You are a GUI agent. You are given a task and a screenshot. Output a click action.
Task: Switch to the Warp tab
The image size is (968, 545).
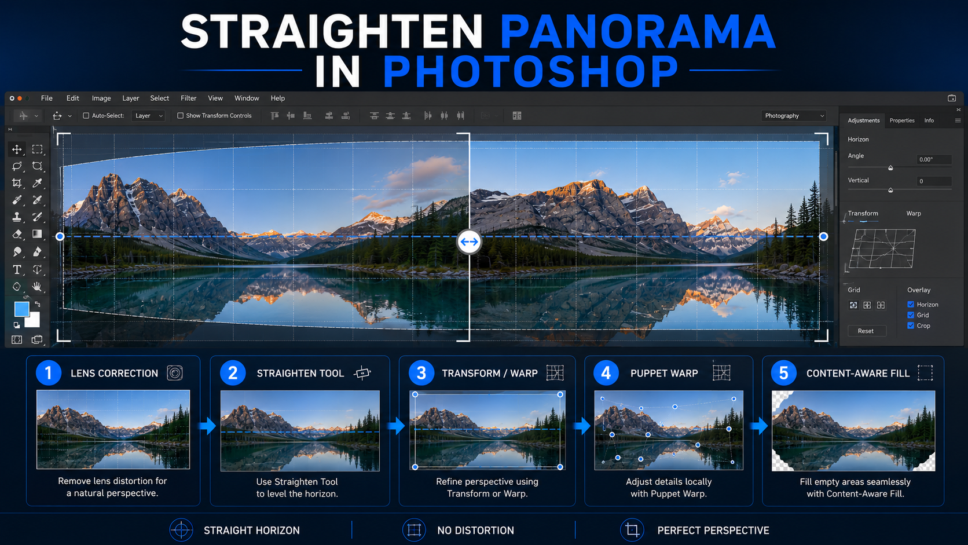point(914,214)
